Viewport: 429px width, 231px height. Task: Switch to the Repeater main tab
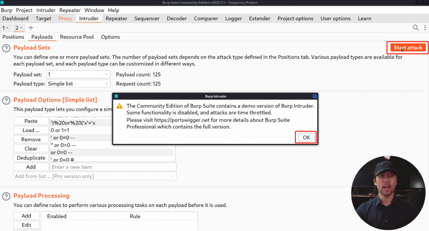coord(116,18)
